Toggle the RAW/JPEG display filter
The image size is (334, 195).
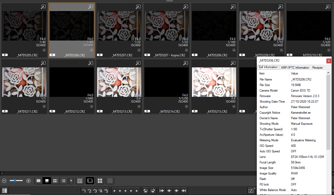point(80,181)
